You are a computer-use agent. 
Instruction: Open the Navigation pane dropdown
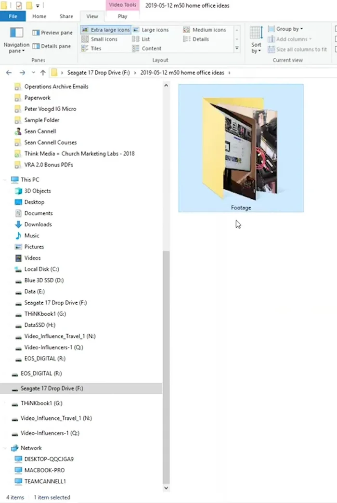tap(16, 40)
